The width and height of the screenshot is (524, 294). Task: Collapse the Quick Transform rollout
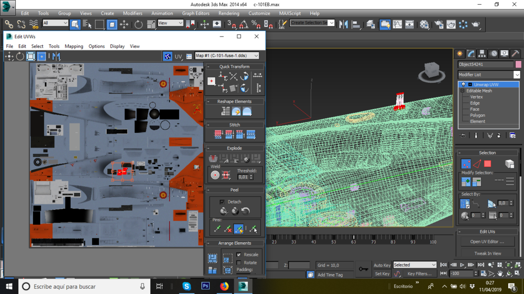pyautogui.click(x=234, y=66)
